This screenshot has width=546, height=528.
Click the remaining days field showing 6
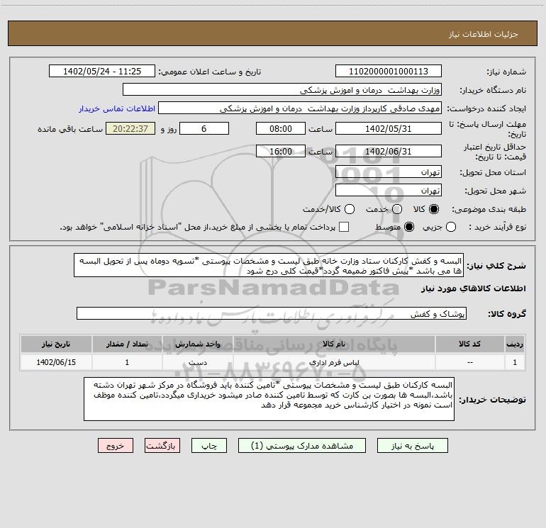pos(204,129)
